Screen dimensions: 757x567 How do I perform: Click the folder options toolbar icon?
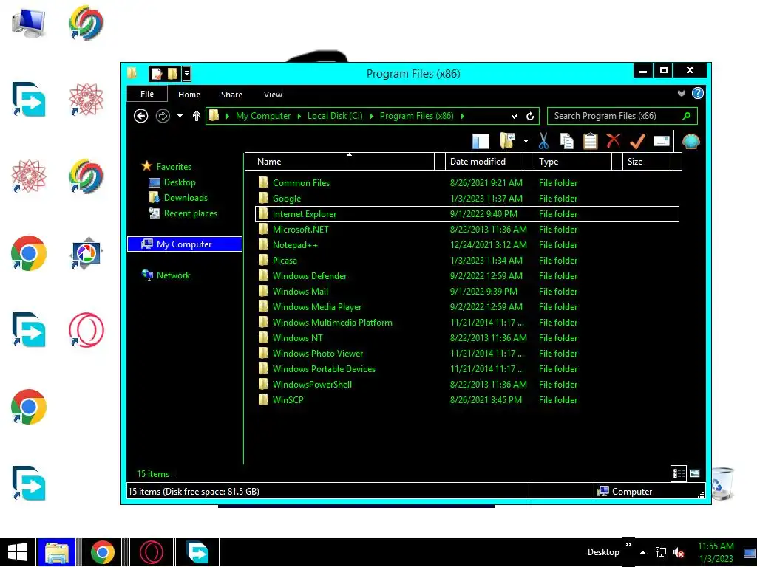click(507, 141)
